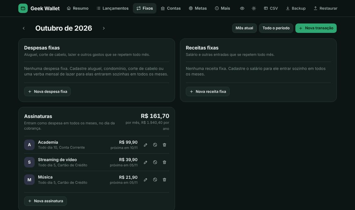Go to the Lançamentos tab
Image resolution: width=355 pixels, height=210 pixels.
113,8
